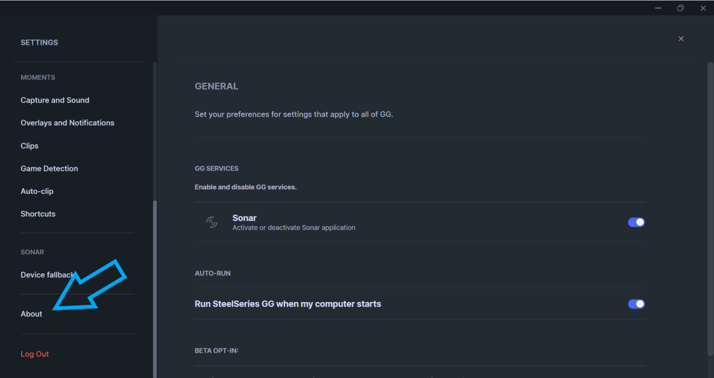Open Capture and Sound settings
This screenshot has width=714, height=378.
pos(55,100)
